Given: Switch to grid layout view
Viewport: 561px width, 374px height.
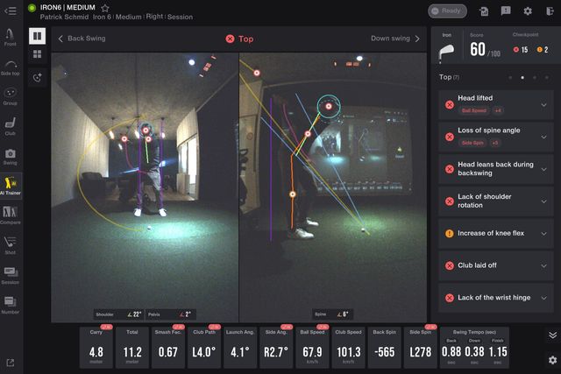Looking at the screenshot, I should tap(38, 54).
